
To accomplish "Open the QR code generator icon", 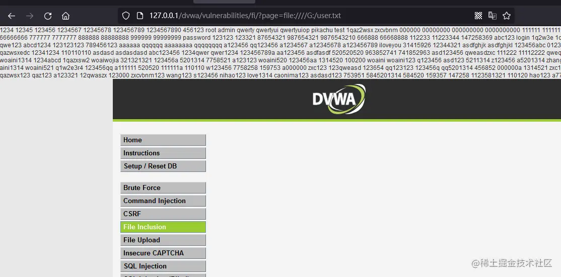I will [x=478, y=16].
